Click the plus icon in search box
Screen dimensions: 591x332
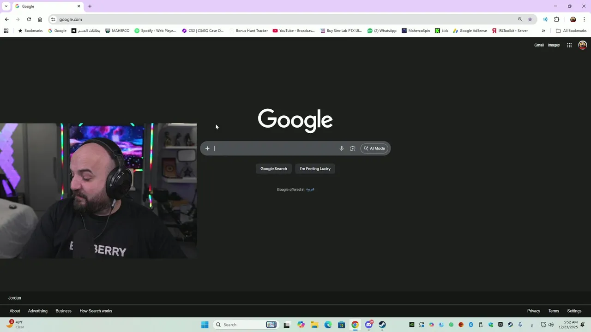coord(207,148)
